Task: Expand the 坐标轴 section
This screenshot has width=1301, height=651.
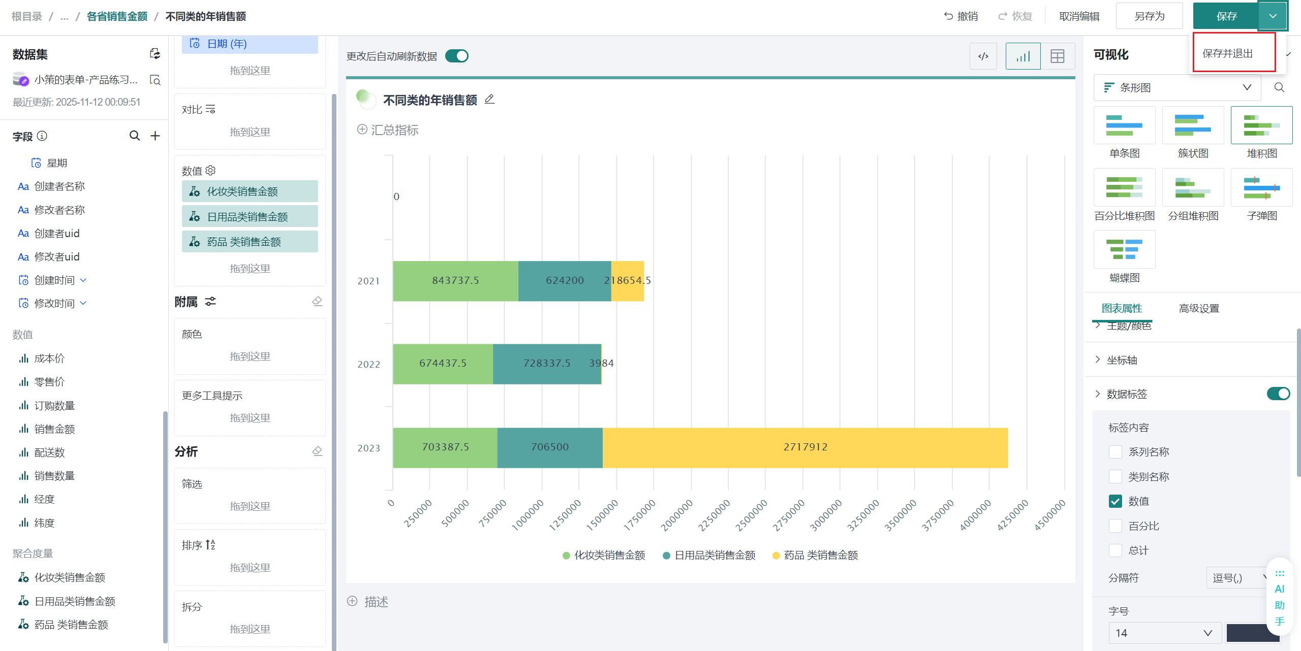Action: [1122, 360]
